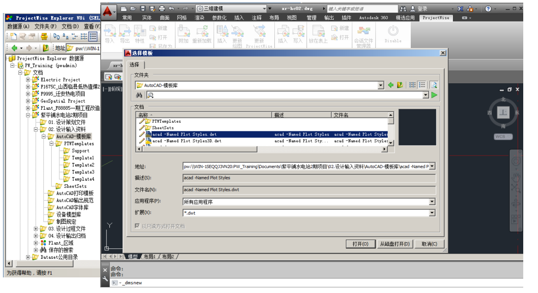Open the 地址 address dropdown in dialog

coord(432,166)
